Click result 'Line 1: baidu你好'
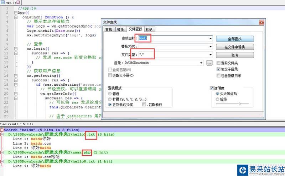Screen dimensions: 285x176 32,139
